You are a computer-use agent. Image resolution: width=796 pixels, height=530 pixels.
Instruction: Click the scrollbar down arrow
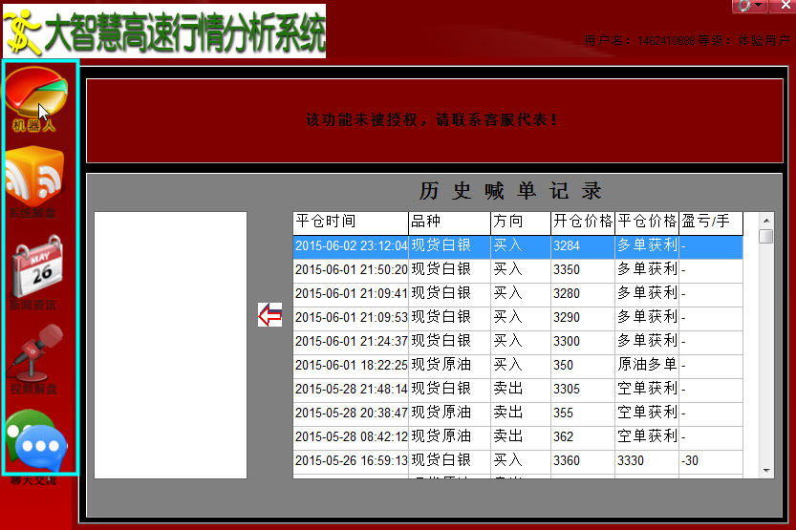(766, 471)
